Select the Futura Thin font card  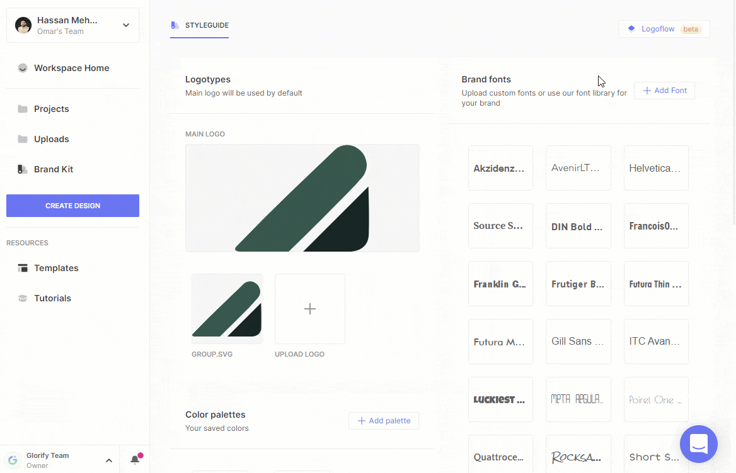click(x=656, y=284)
